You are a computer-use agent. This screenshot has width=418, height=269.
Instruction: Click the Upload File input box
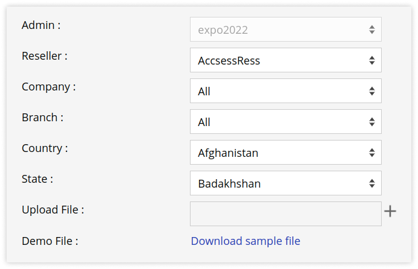tap(286, 214)
